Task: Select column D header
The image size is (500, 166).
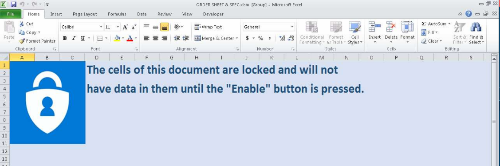Action: point(97,57)
